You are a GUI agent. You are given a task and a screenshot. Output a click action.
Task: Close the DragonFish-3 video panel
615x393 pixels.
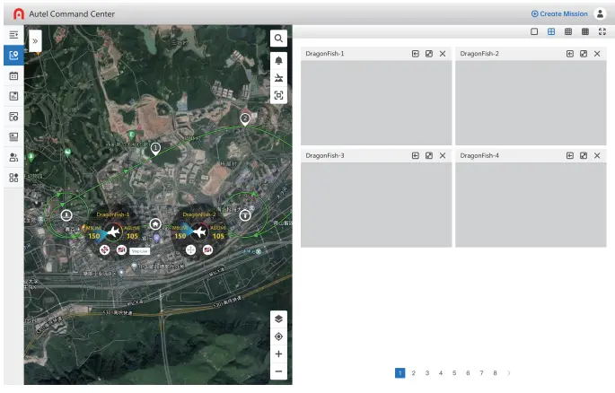pos(443,155)
